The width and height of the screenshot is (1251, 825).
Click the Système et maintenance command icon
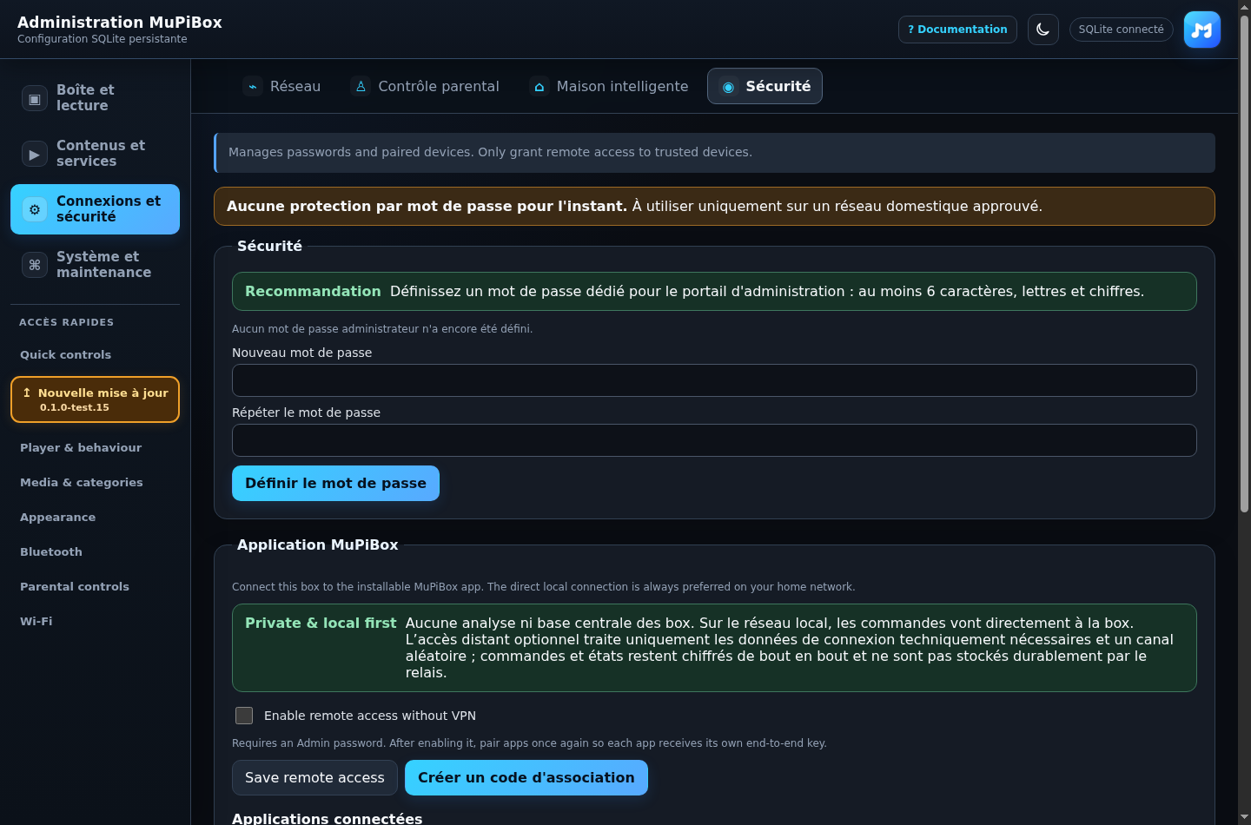[35, 265]
